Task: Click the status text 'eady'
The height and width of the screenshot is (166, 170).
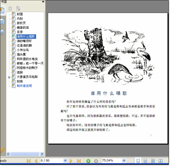Action: point(3,161)
